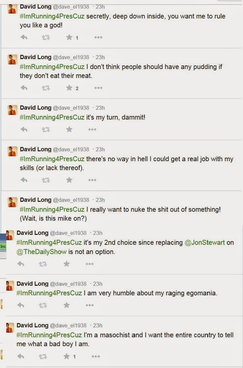This screenshot has width=243, height=368.
Task: Retweet the pudding and meat tweet
Action: (x=46, y=88)
